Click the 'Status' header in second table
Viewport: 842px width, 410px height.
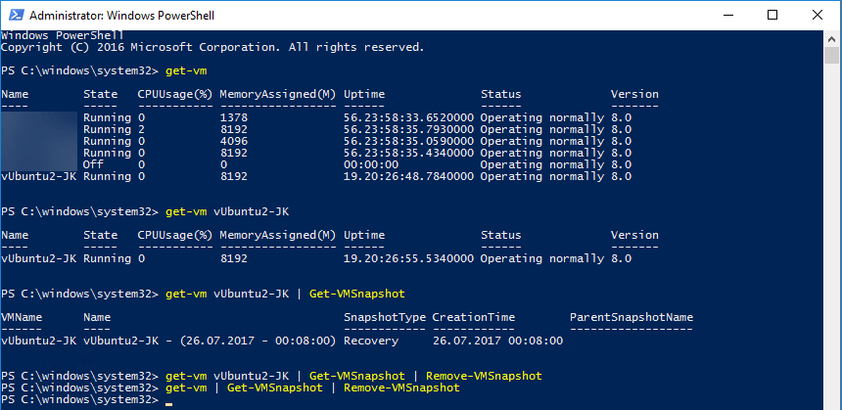(501, 235)
